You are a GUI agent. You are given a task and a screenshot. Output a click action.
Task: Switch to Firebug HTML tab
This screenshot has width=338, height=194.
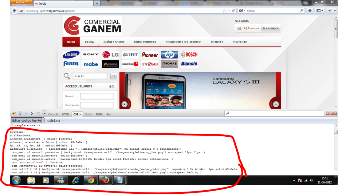(x=66, y=114)
